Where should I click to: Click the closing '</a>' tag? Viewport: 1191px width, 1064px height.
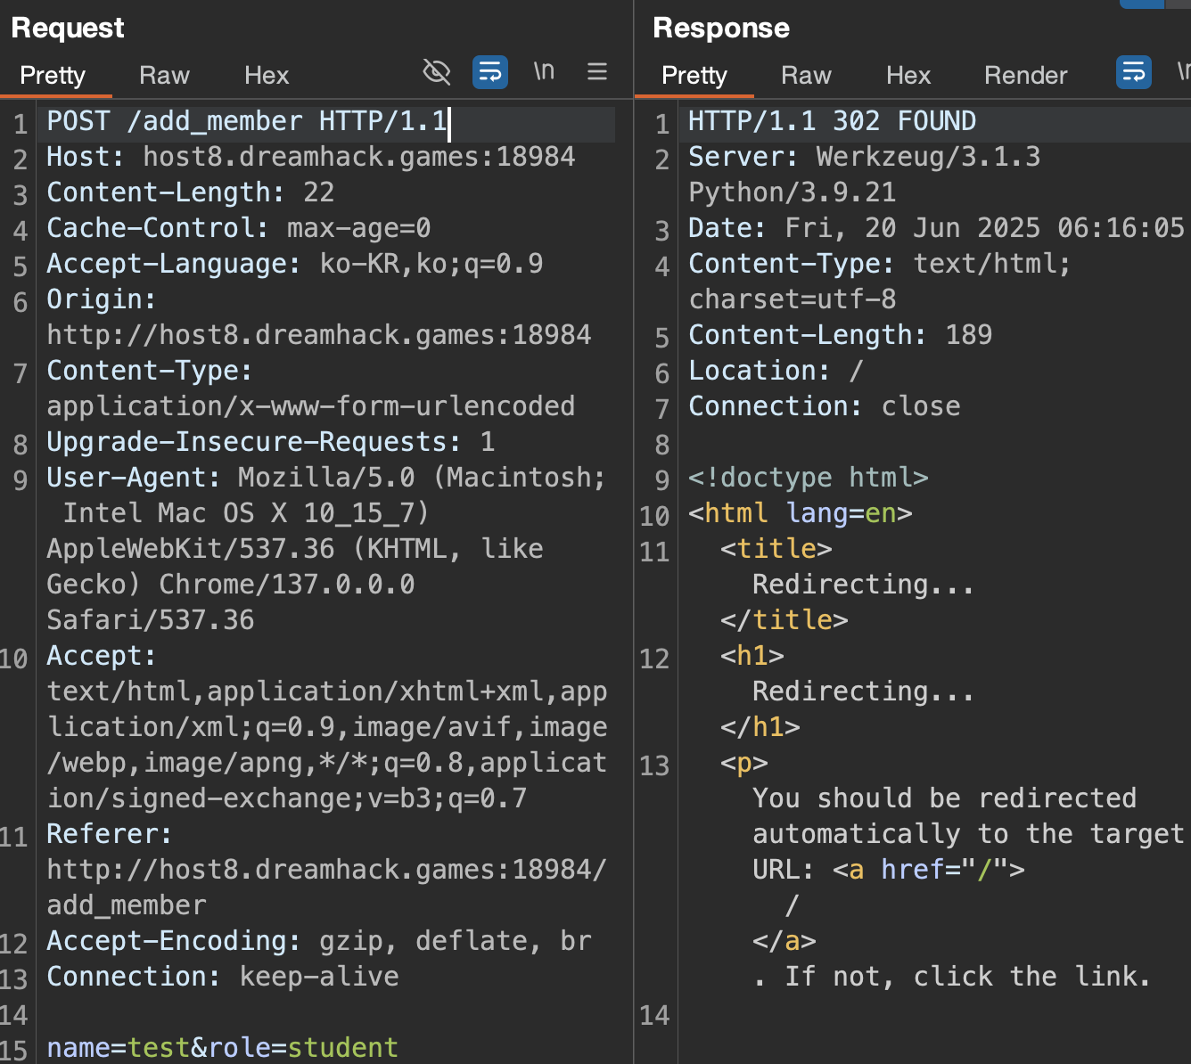[784, 941]
